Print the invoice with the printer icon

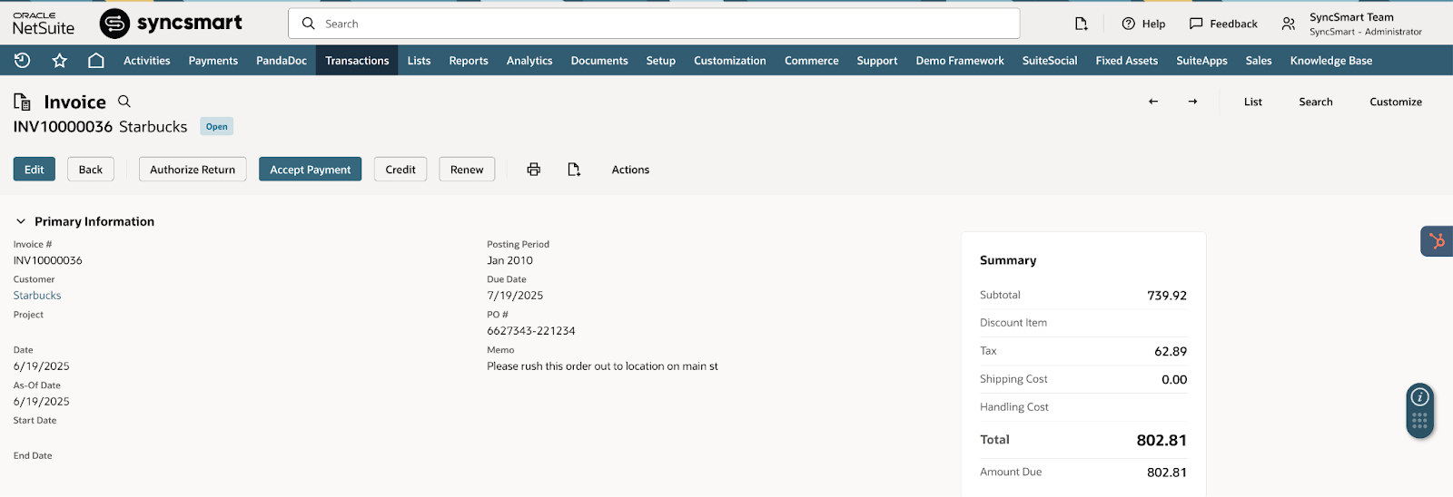pos(534,170)
